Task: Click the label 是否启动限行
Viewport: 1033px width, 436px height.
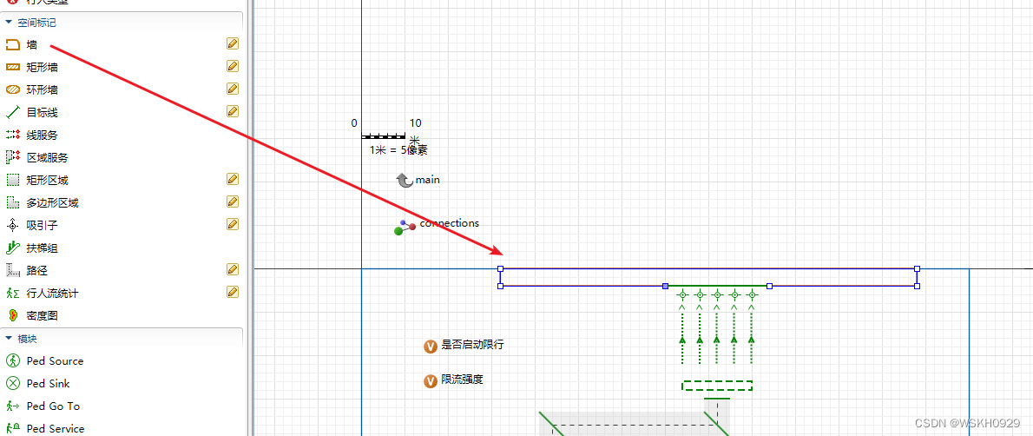Action: 472,344
